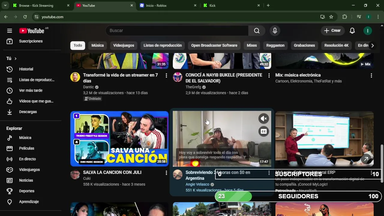Open options for Mix: música electrónica
384x216 pixels.
tap(371, 76)
